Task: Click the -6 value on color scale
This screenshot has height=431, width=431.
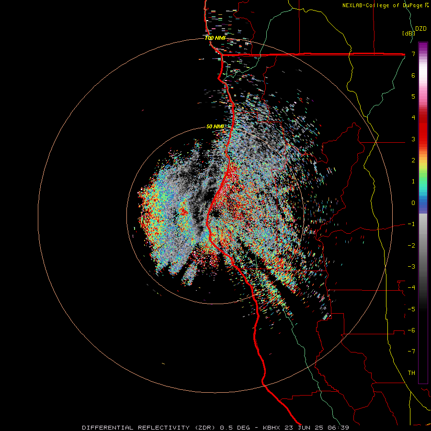Action: [x=411, y=330]
